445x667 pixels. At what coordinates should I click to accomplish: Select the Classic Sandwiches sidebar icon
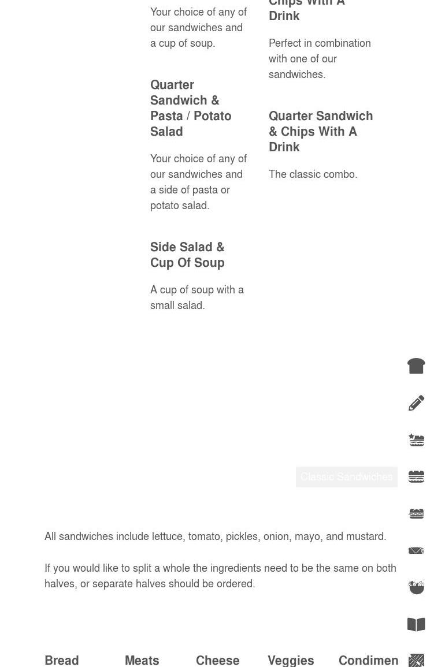(x=416, y=477)
